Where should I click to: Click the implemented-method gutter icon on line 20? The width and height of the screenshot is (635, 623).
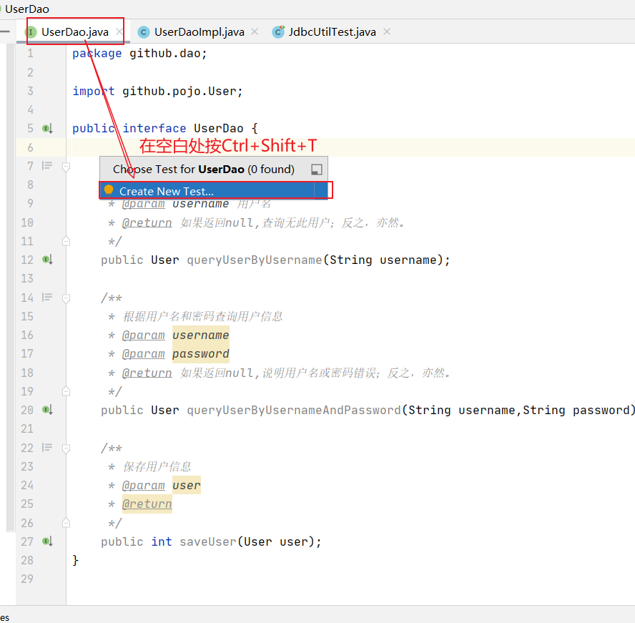tap(47, 410)
